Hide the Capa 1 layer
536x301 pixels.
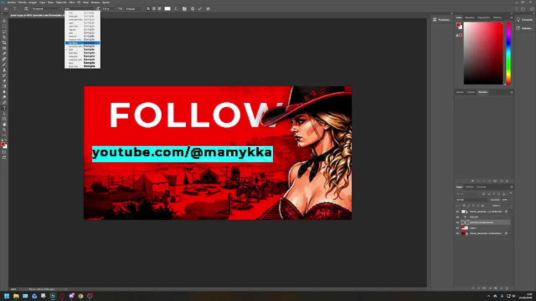(x=457, y=228)
